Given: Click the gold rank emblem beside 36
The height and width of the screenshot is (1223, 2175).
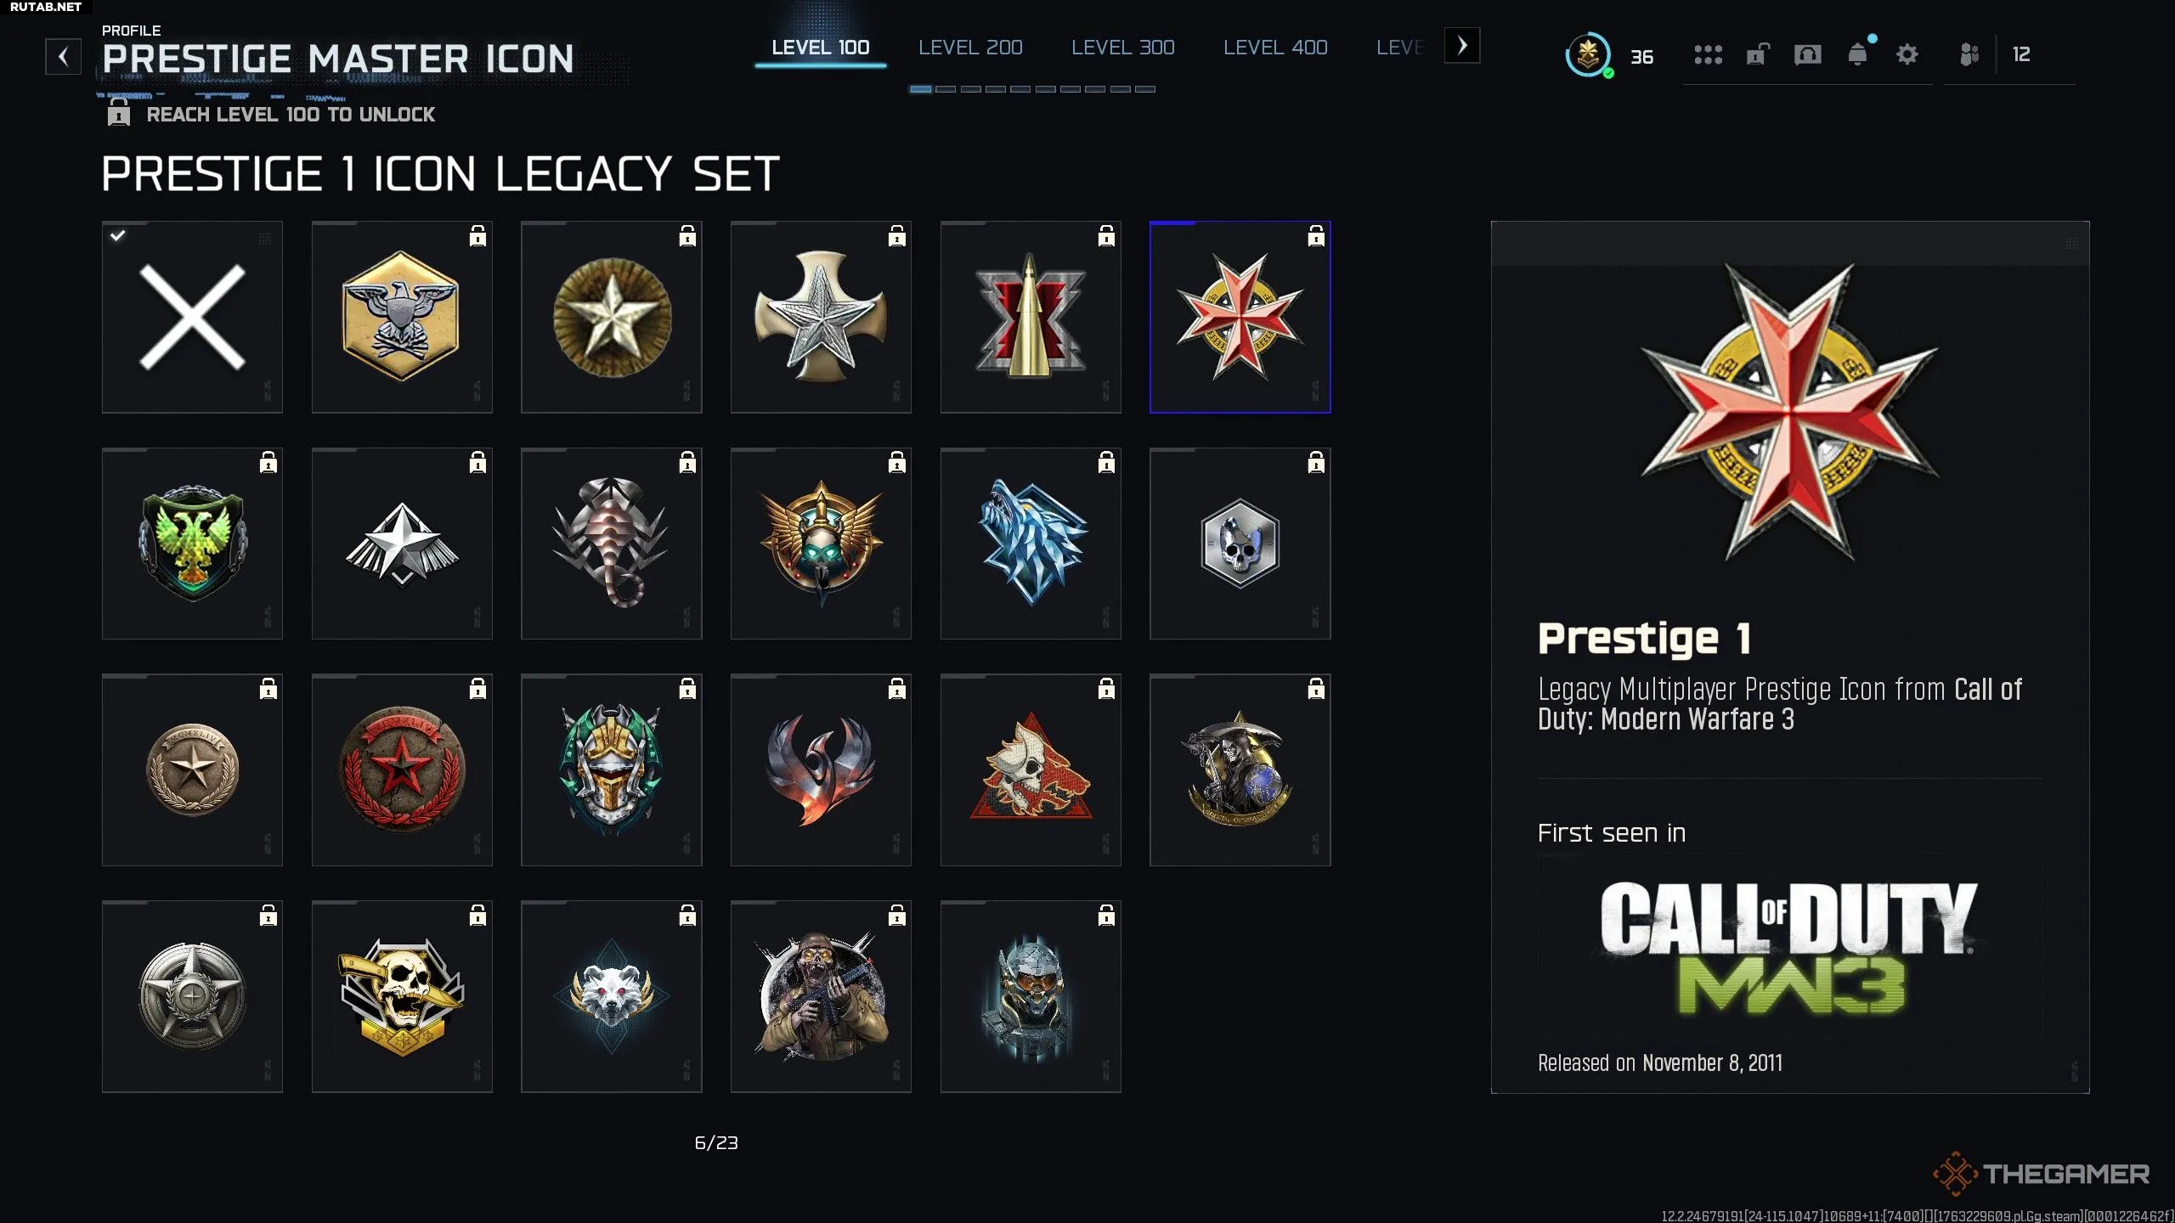Looking at the screenshot, I should click(x=1587, y=55).
